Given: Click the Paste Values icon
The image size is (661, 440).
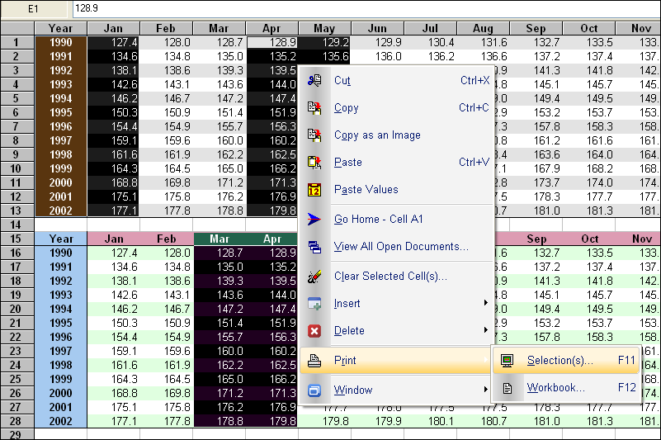Looking at the screenshot, I should [x=314, y=190].
